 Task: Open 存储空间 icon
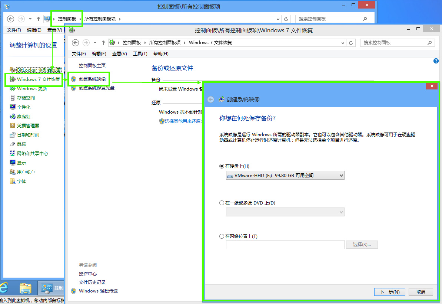(12, 98)
